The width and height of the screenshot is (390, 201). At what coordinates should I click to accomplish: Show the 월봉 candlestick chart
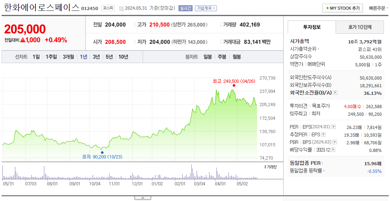point(237,57)
